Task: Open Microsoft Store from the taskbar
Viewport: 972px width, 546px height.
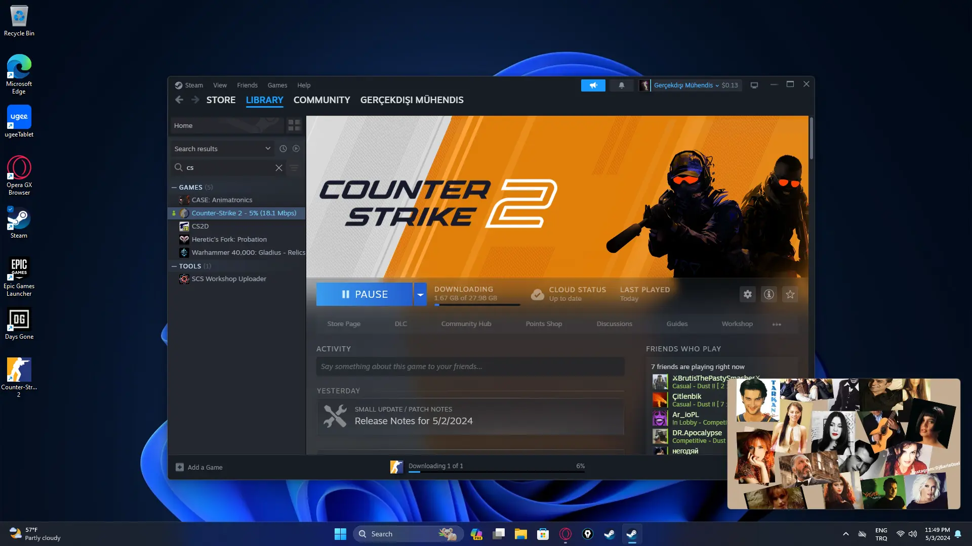Action: (x=543, y=534)
